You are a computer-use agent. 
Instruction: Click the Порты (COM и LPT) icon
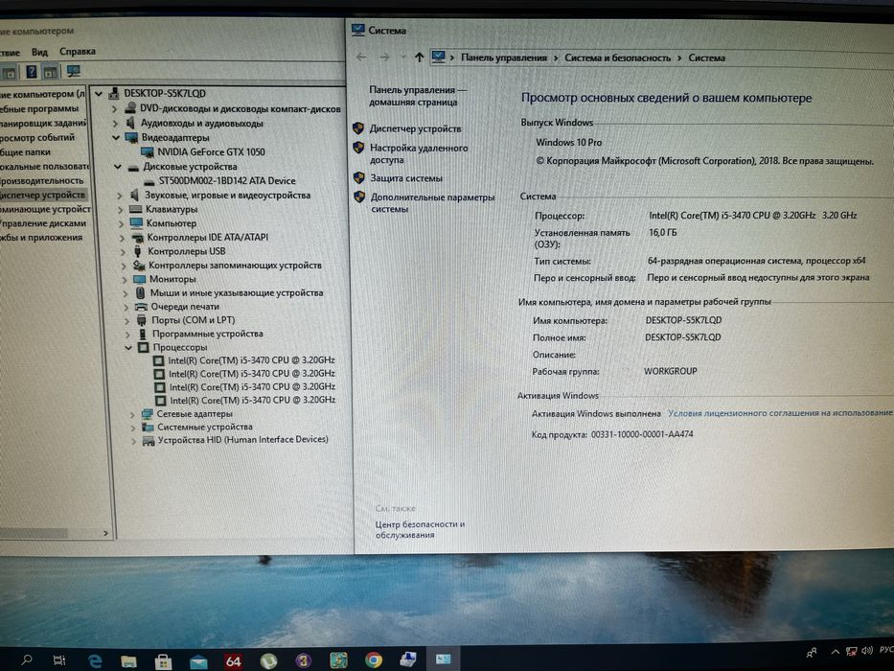(142, 320)
